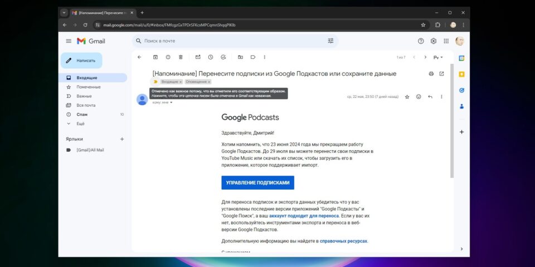This screenshot has width=535, height=267.
Task: Open the toolbar three-dot more menu
Action: tap(264, 57)
